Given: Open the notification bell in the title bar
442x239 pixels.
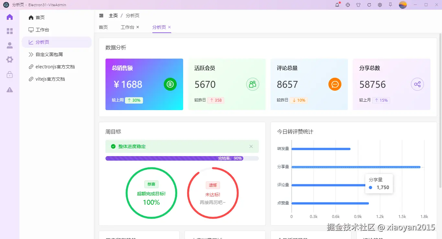Looking at the screenshot, I should tap(337, 5).
